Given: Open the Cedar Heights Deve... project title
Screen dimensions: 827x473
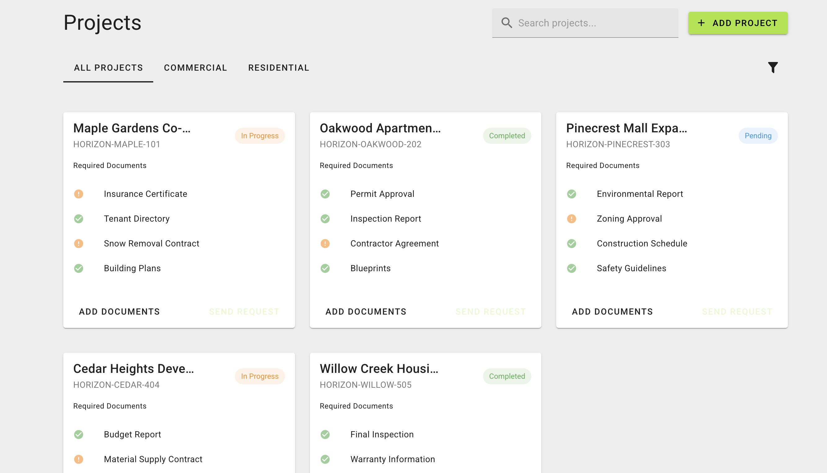Looking at the screenshot, I should [x=133, y=369].
